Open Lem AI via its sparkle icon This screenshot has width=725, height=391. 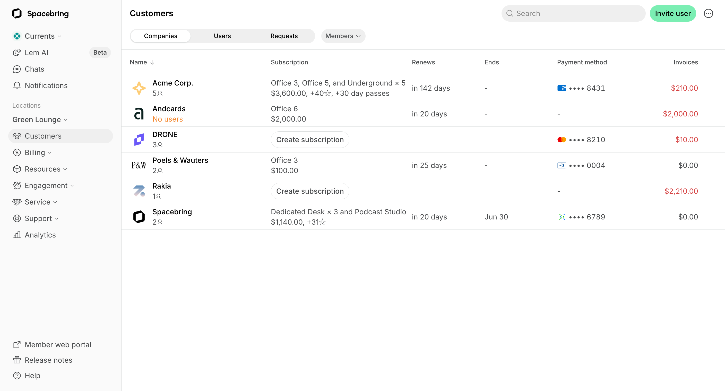pos(17,52)
